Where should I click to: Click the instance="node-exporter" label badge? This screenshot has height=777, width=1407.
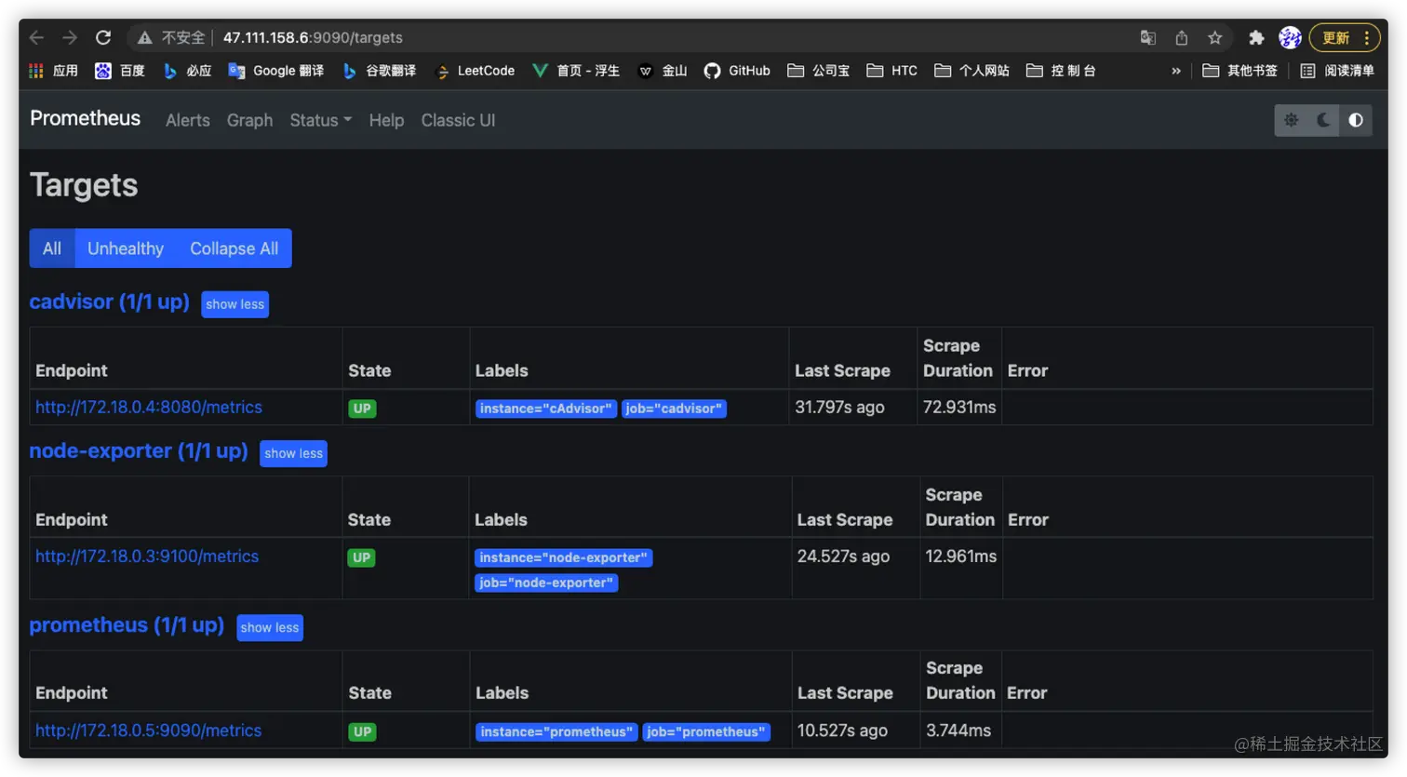[564, 557]
